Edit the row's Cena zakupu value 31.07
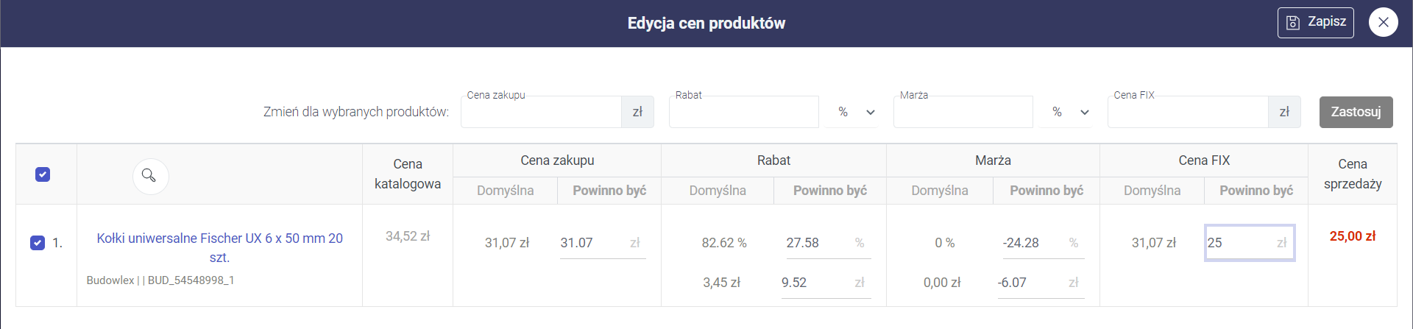The height and width of the screenshot is (329, 1413). pyautogui.click(x=592, y=243)
